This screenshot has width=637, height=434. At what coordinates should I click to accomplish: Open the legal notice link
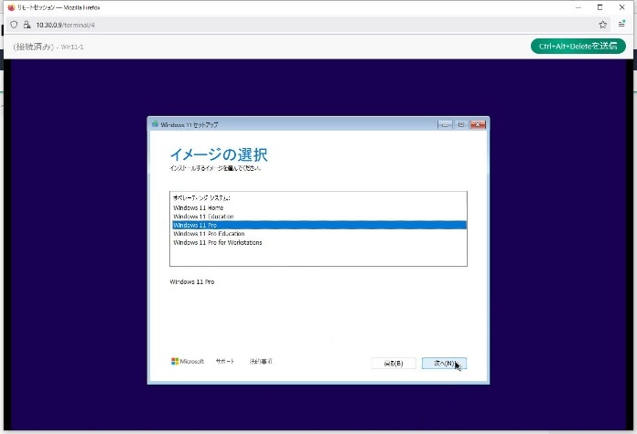pyautogui.click(x=261, y=362)
